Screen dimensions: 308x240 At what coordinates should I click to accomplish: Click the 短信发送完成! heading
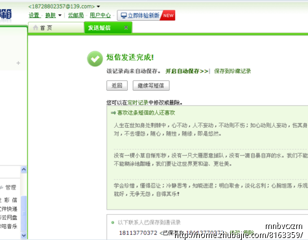130,58
